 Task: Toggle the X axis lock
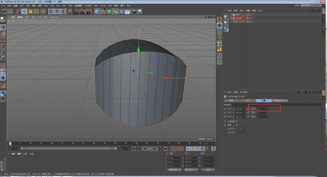coord(51,11)
